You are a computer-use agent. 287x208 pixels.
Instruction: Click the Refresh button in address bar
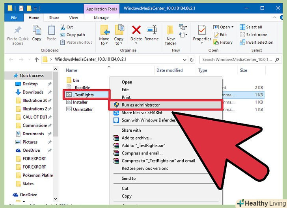[x=192, y=60]
